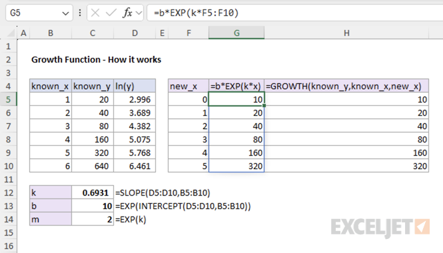Screen dimensions: 443x253
Task: Click column H cell showing 80
Action: point(346,139)
